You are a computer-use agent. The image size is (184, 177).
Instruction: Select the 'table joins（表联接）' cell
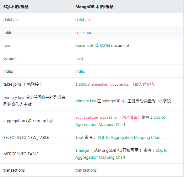[36, 84]
